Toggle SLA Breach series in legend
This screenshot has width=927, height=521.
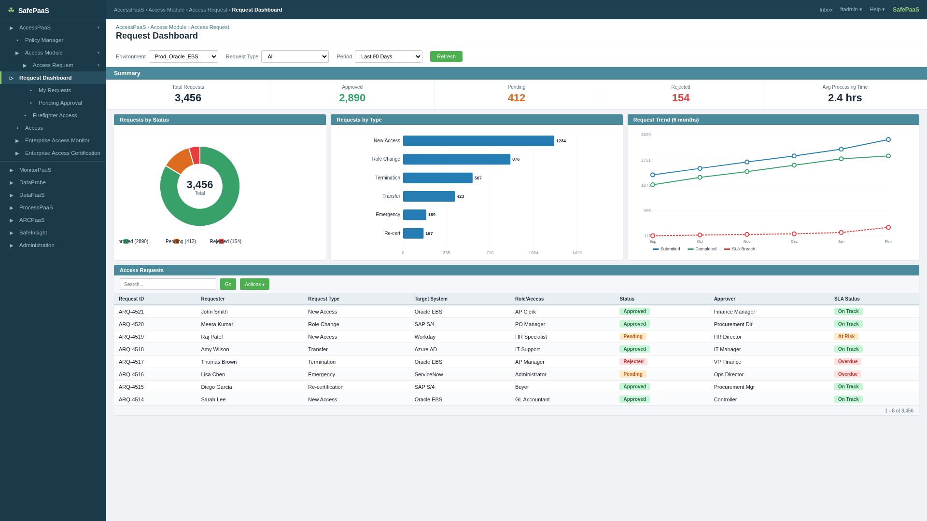(740, 249)
